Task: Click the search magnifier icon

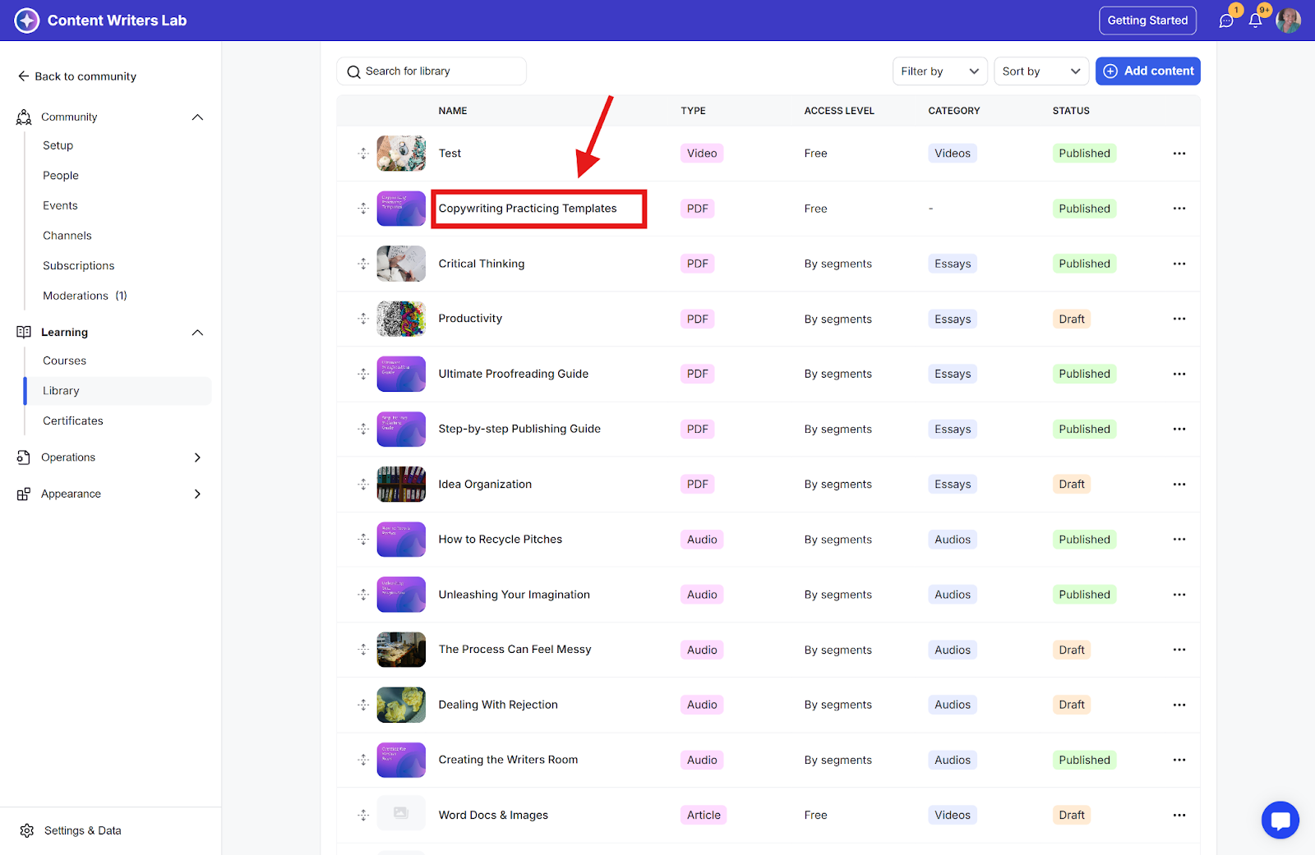Action: point(353,71)
